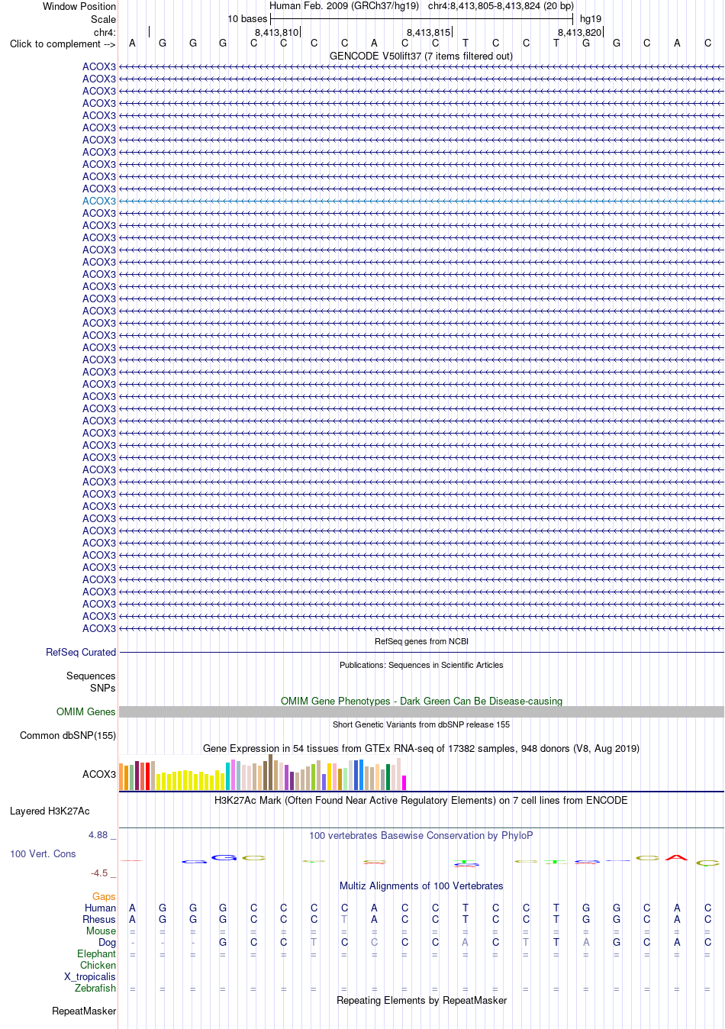Select the "Zebrafish" alignment row label
Image resolution: width=725 pixels, height=1029 pixels.
pos(95,988)
